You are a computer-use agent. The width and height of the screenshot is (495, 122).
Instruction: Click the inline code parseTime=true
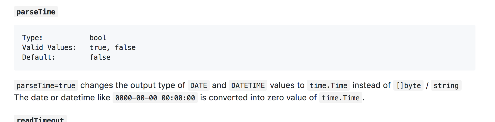(46, 85)
